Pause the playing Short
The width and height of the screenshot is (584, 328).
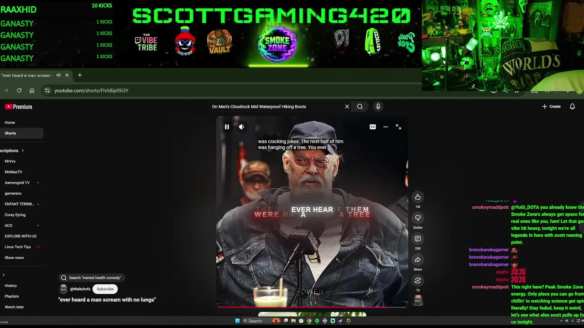point(227,127)
